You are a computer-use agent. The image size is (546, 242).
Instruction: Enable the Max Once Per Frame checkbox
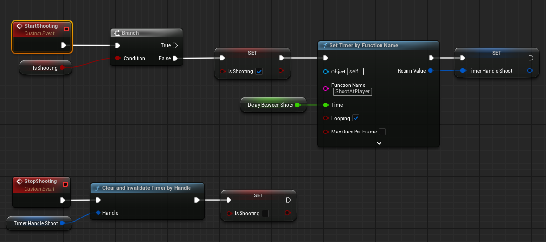pos(382,132)
